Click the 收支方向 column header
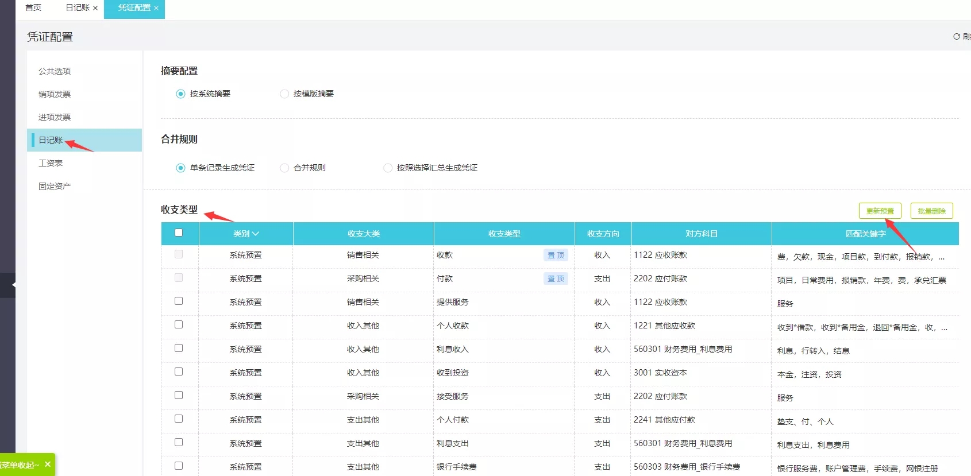 [603, 234]
